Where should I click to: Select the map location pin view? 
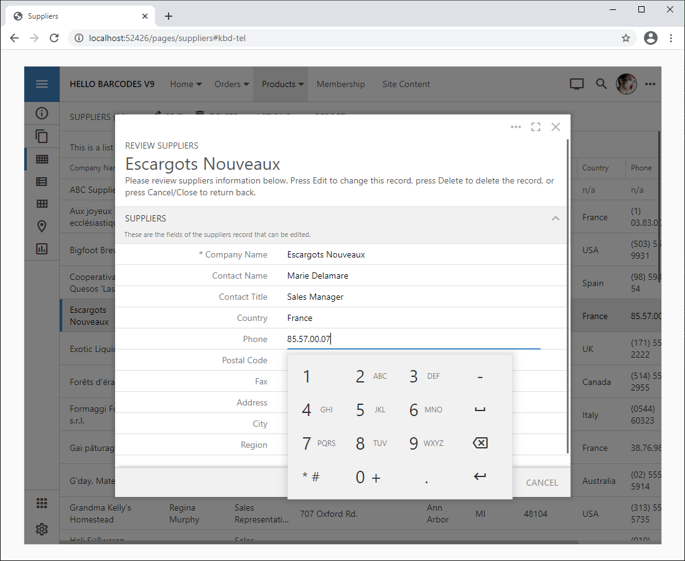tap(42, 226)
